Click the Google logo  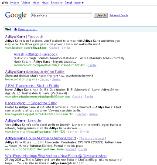click(16, 15)
